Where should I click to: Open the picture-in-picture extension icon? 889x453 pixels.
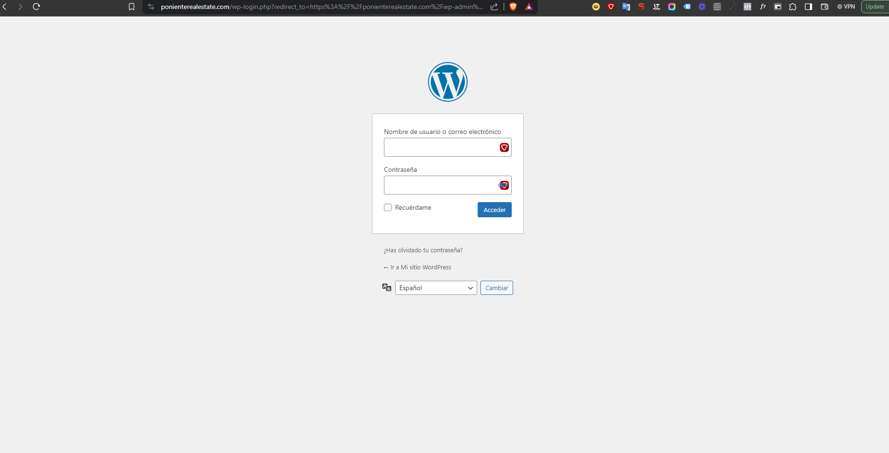pyautogui.click(x=778, y=7)
